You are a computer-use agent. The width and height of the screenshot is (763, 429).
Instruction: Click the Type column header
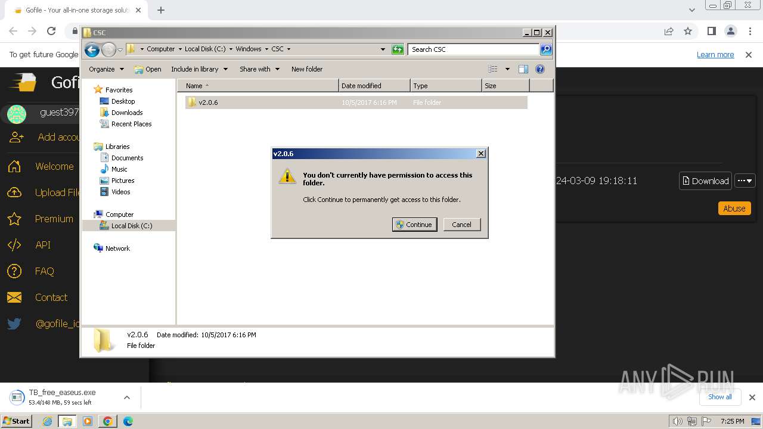pos(446,86)
